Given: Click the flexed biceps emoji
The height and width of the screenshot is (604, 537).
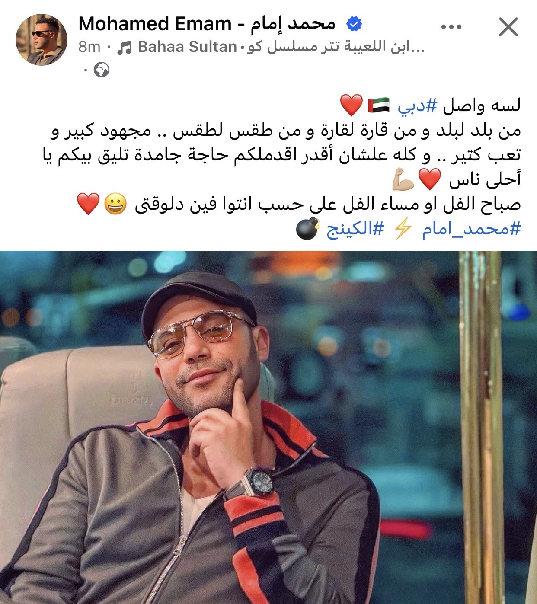Looking at the screenshot, I should 403,179.
